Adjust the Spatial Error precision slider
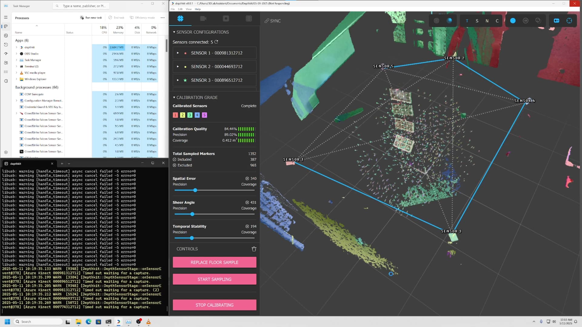This screenshot has width=582, height=327. (195, 190)
